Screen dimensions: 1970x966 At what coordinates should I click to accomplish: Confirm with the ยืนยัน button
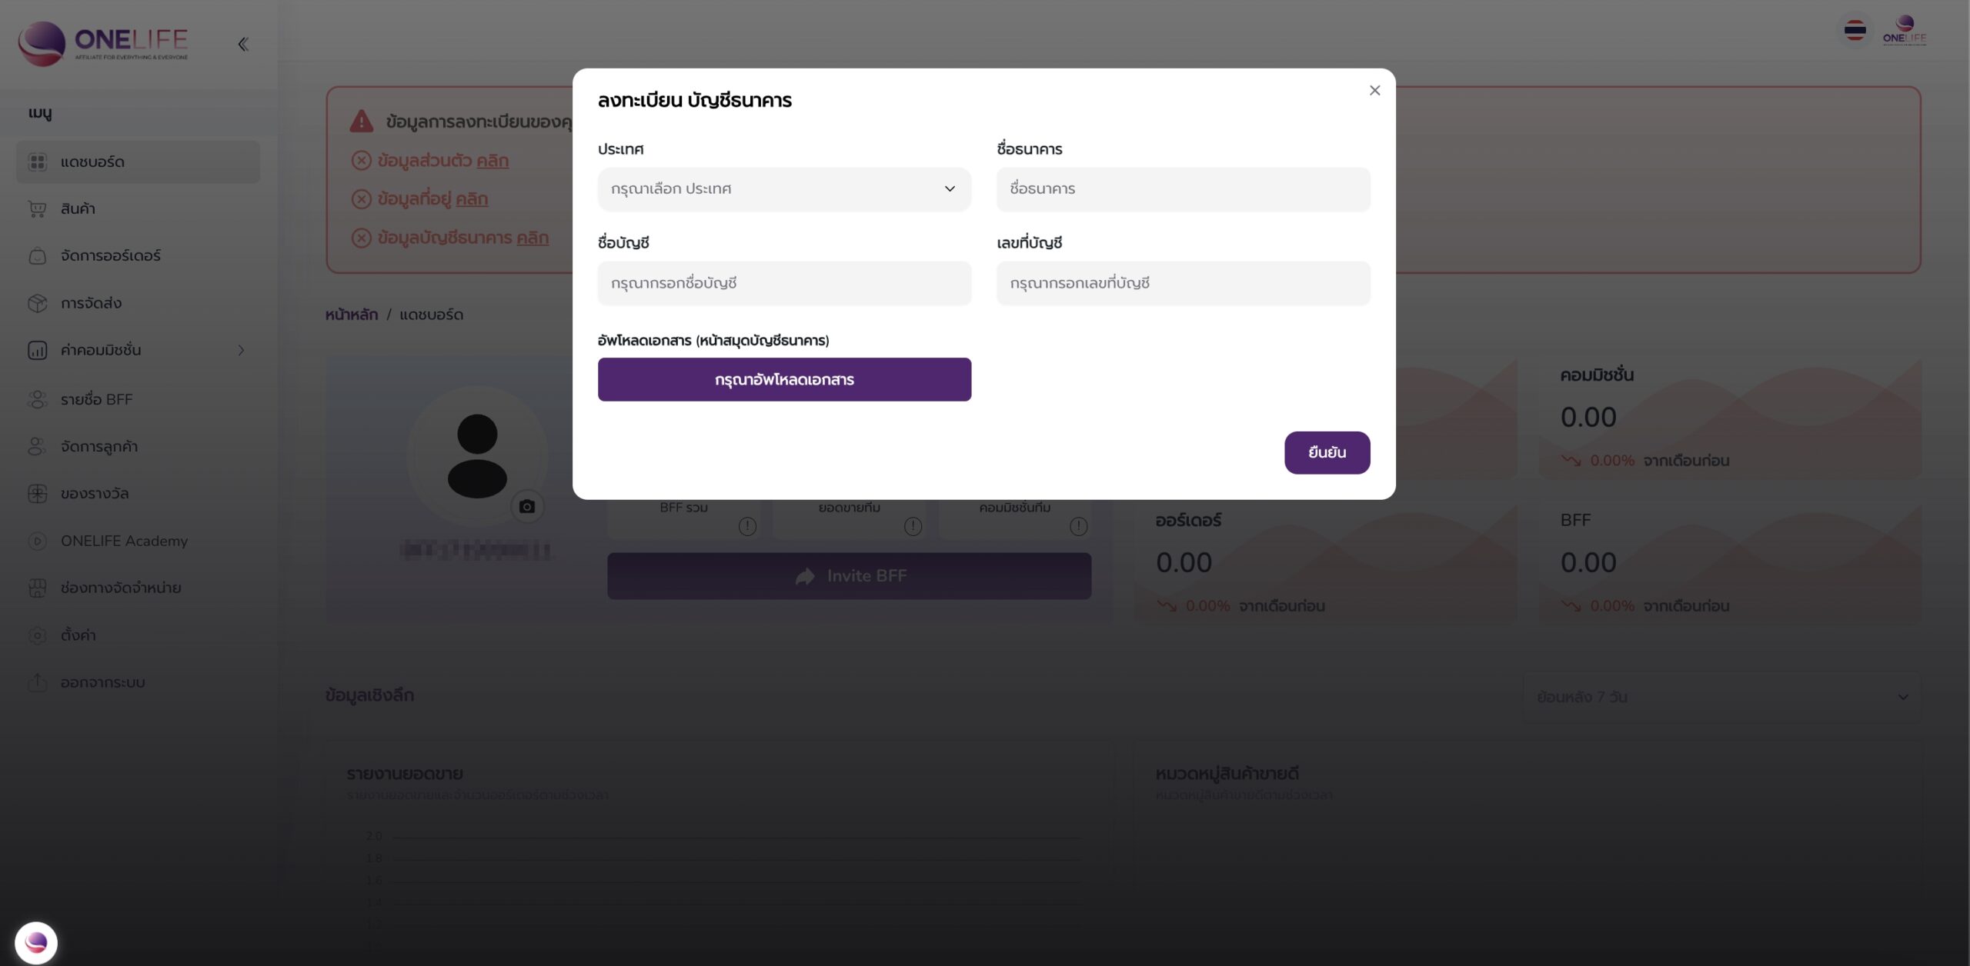(1327, 452)
